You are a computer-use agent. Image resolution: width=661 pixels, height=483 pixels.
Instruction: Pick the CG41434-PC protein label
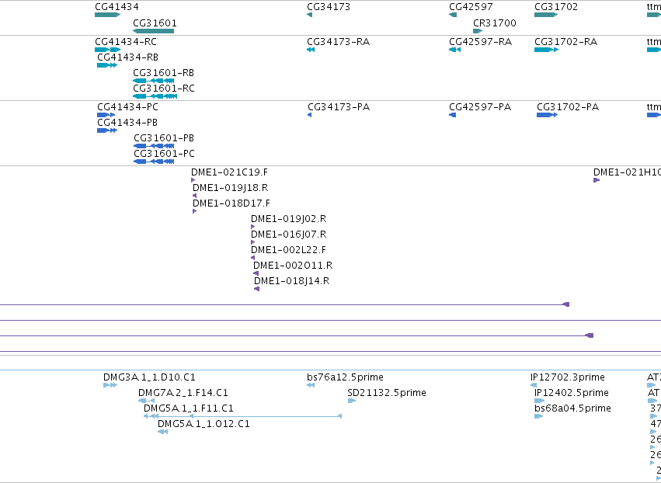tap(127, 107)
